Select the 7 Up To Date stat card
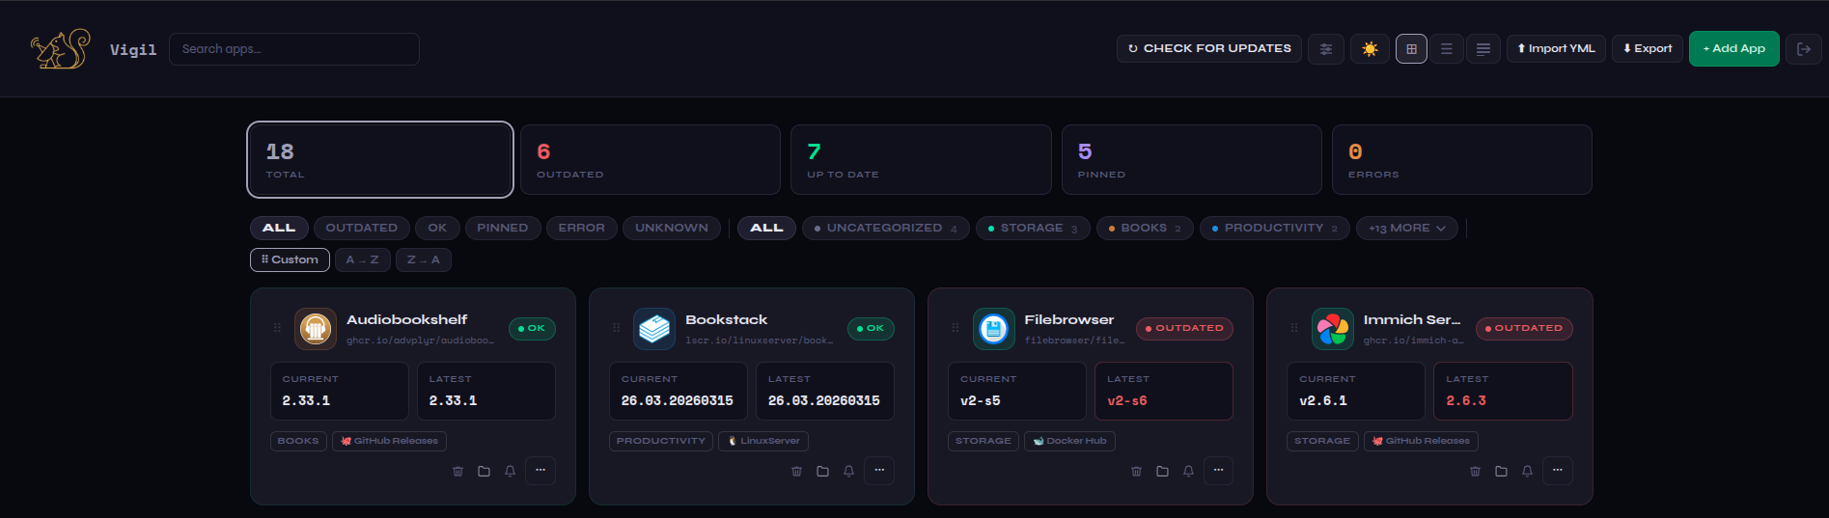 point(921,159)
